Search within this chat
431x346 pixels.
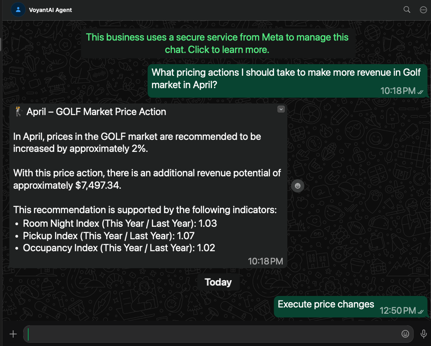407,10
